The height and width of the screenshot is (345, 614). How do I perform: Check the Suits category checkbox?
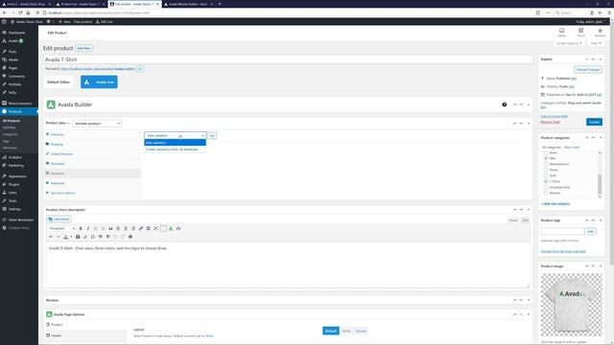pos(546,175)
